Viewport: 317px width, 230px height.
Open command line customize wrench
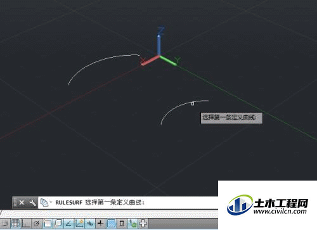pos(32,203)
